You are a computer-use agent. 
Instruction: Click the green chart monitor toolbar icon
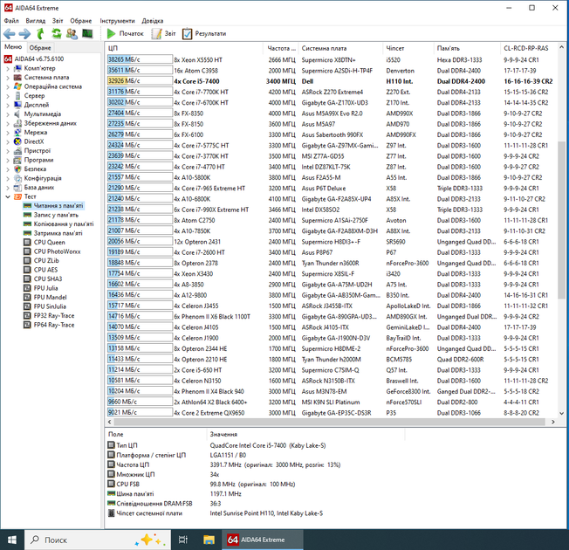click(x=87, y=34)
